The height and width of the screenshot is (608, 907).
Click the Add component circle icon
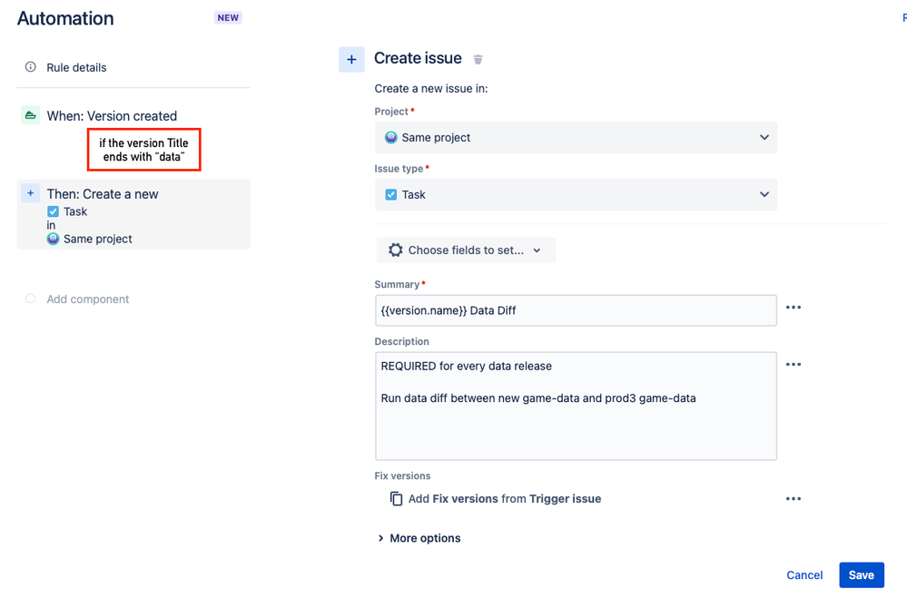[31, 299]
